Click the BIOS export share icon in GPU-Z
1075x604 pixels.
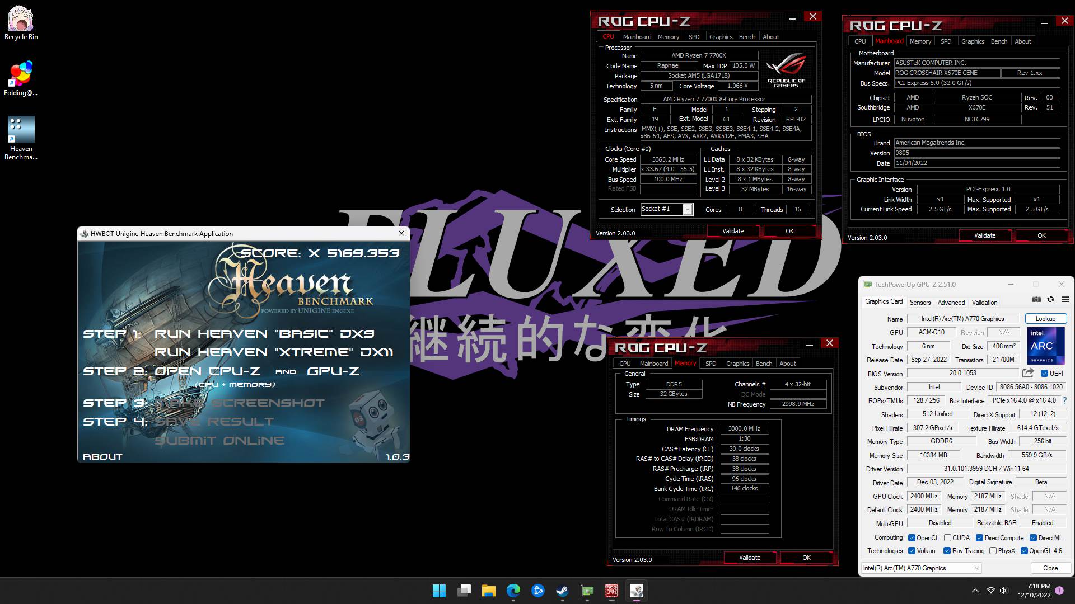(1028, 373)
